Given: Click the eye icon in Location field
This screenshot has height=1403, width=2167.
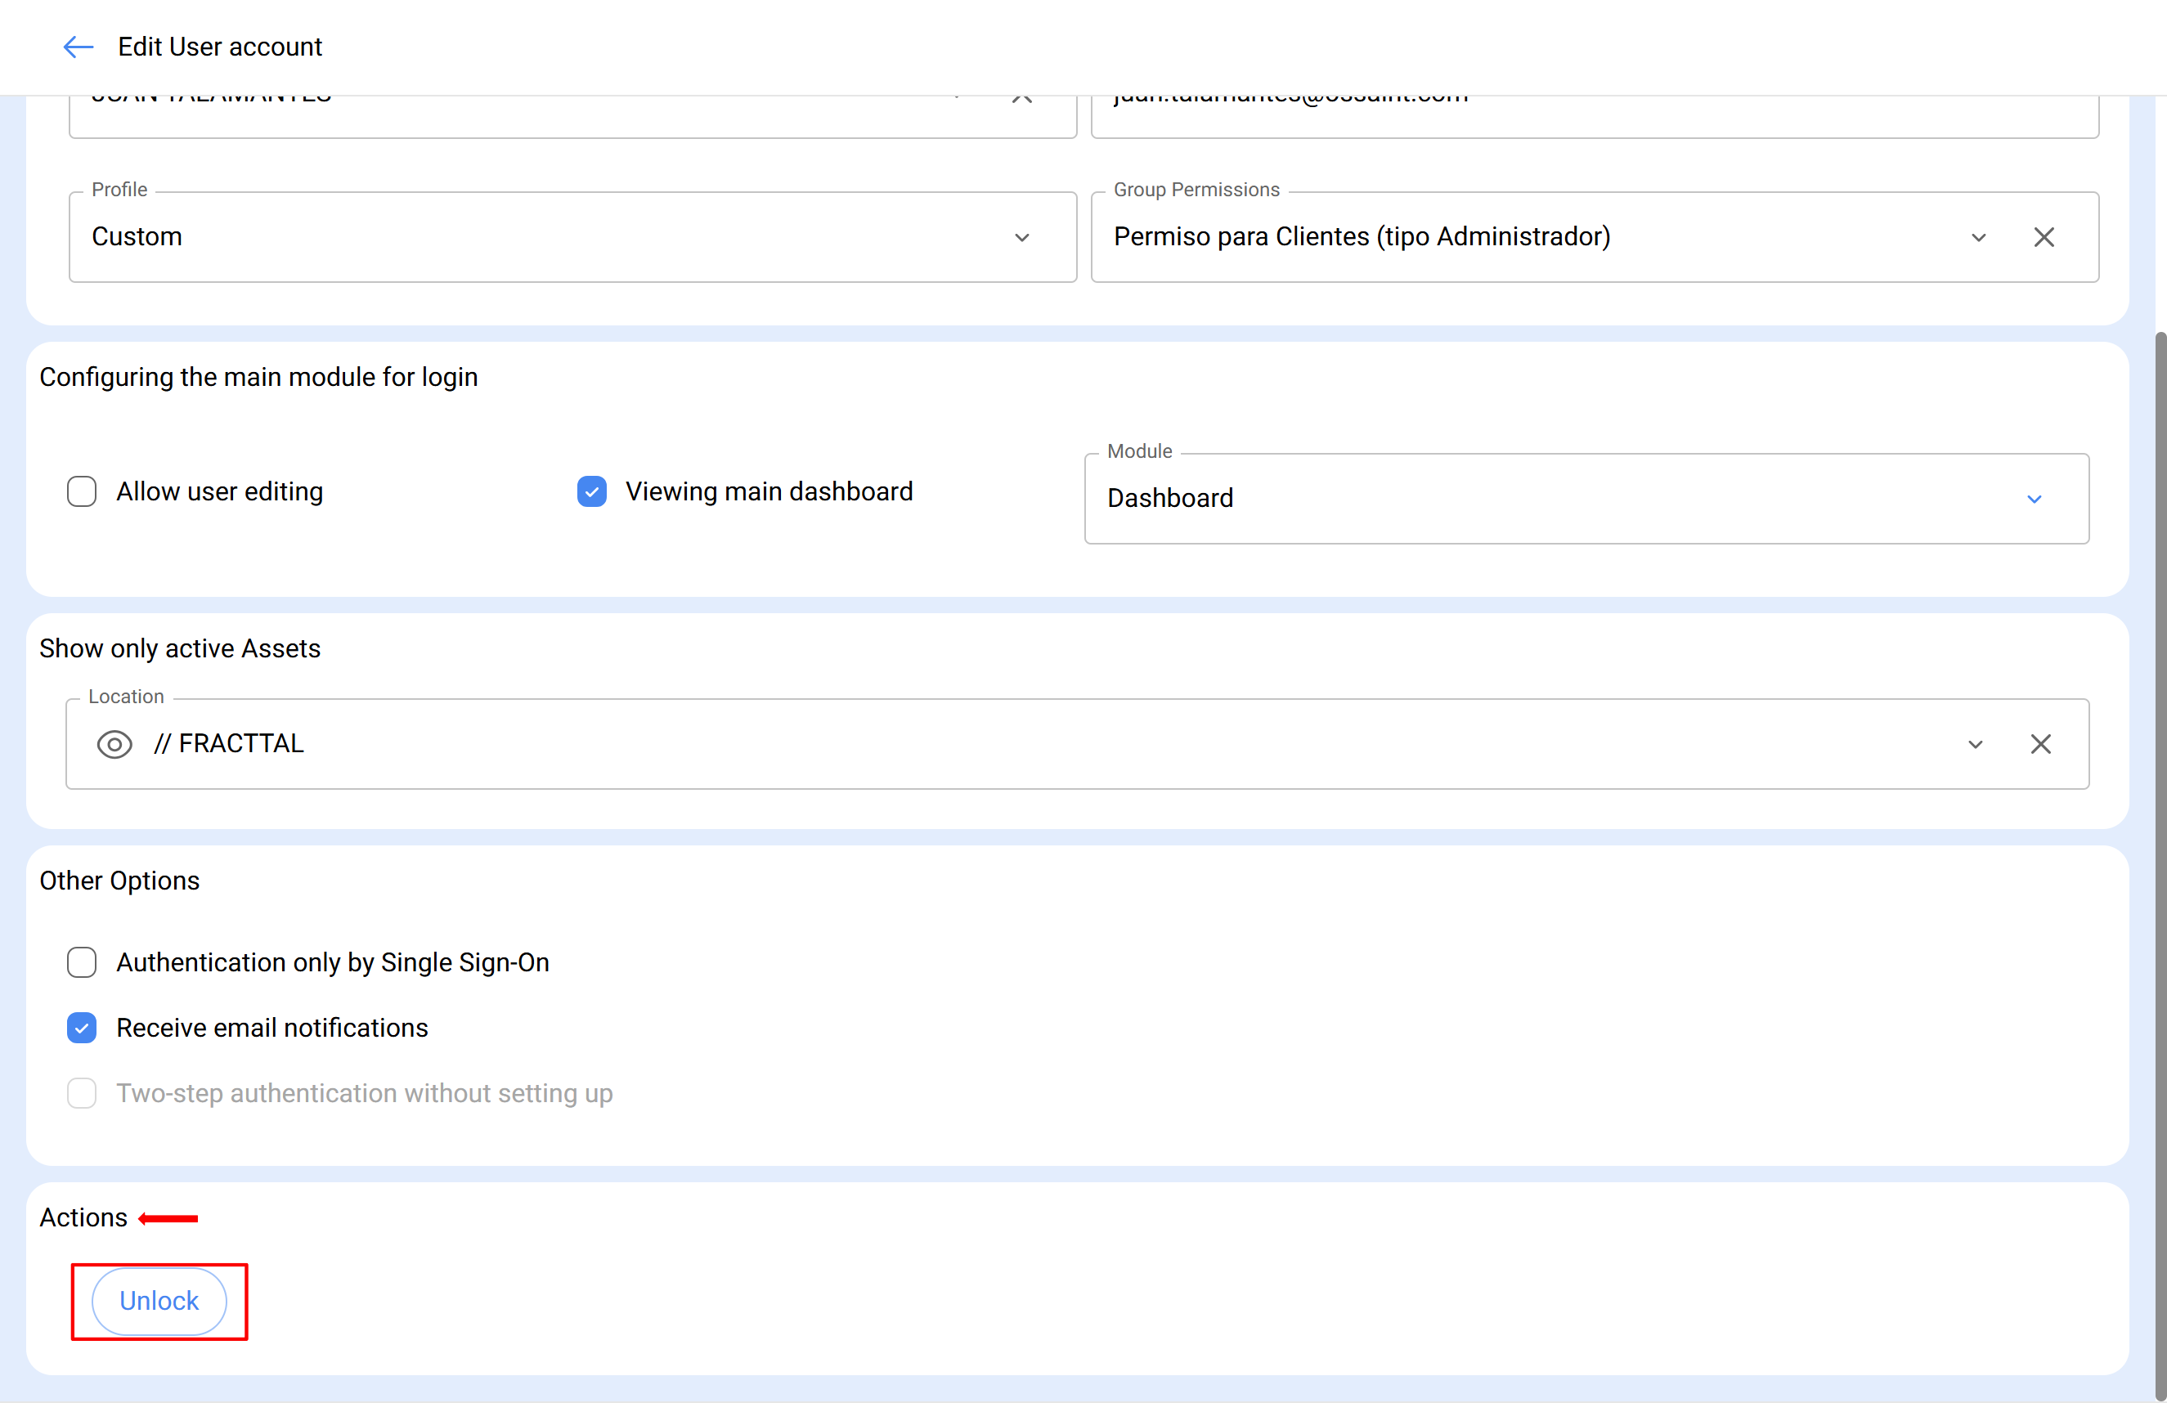Looking at the screenshot, I should point(114,744).
